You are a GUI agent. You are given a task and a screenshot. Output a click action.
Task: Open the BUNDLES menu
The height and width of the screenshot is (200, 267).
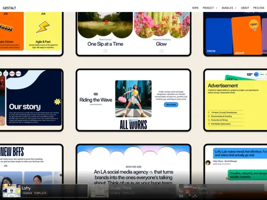point(227,8)
